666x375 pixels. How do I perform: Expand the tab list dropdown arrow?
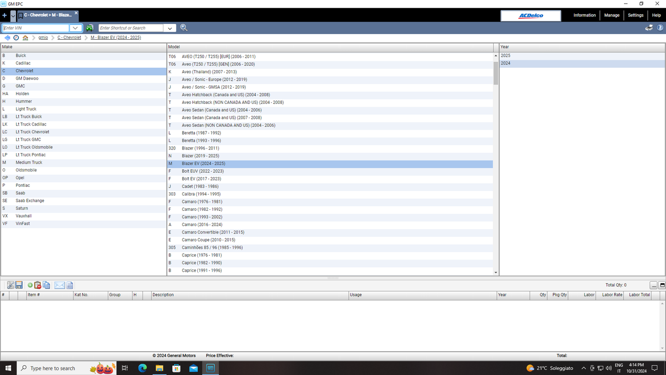13,16
